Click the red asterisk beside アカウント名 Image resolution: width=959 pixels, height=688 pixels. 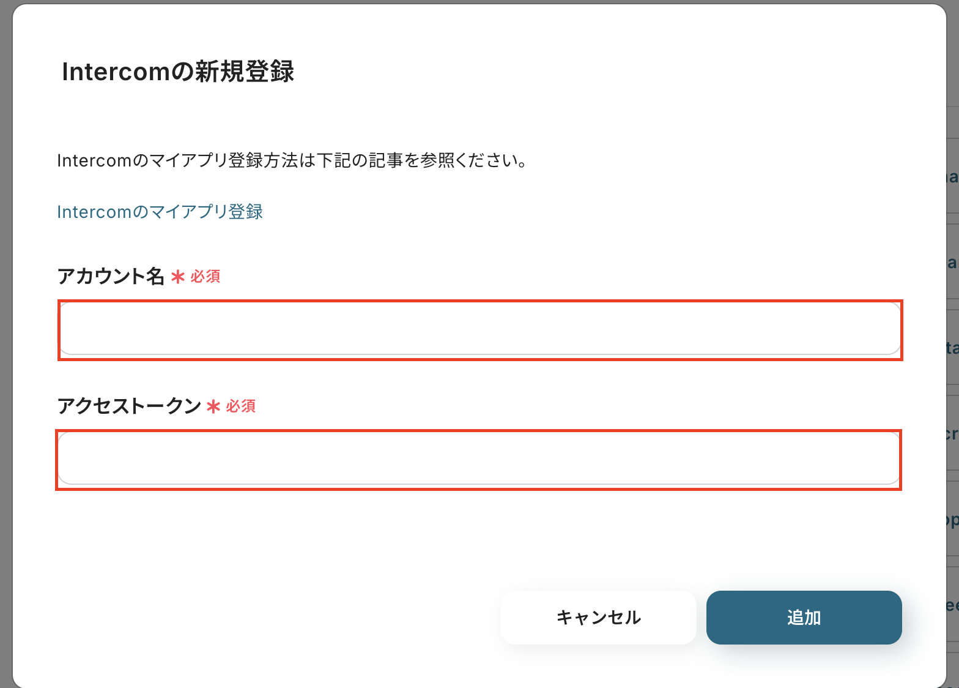(178, 277)
